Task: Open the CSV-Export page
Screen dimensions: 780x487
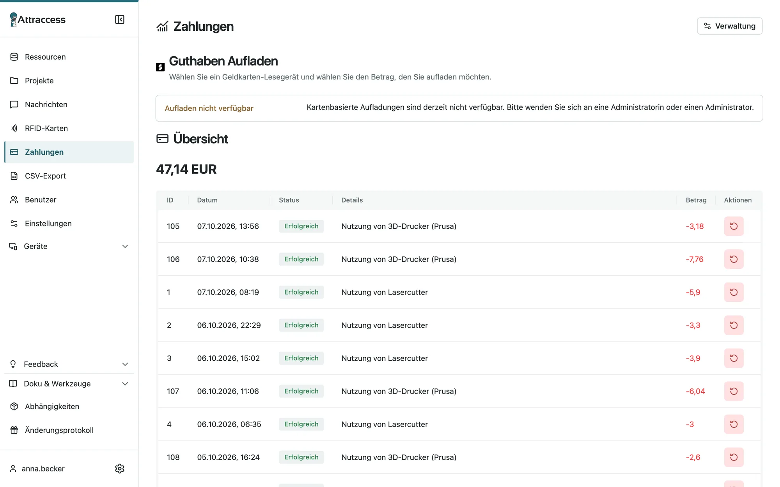Action: click(69, 176)
